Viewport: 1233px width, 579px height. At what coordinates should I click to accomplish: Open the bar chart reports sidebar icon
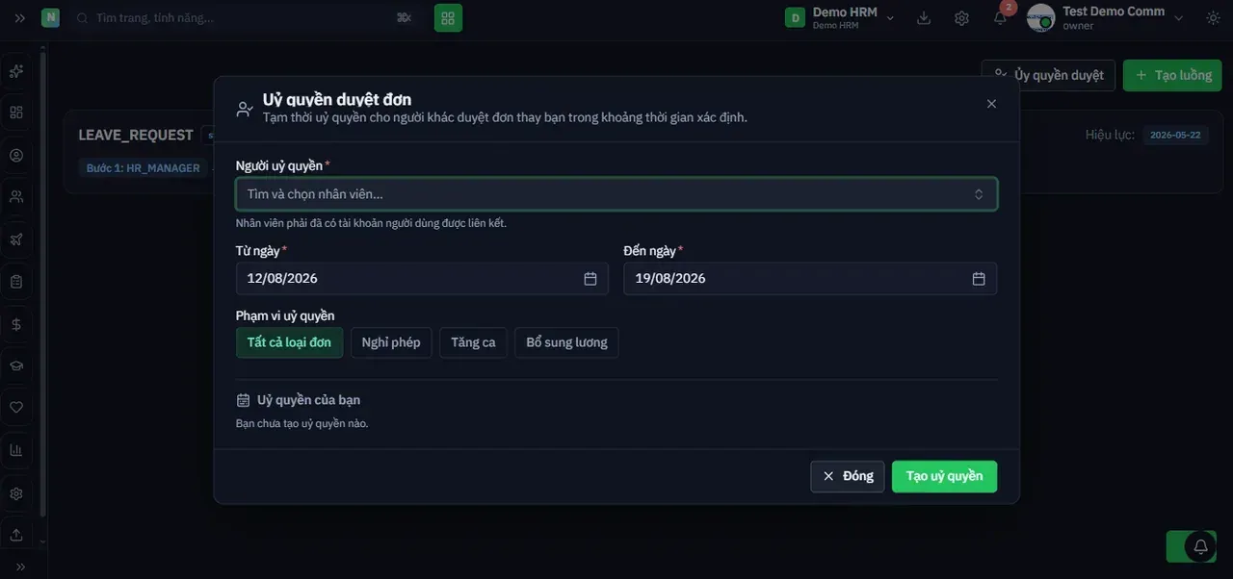(16, 450)
